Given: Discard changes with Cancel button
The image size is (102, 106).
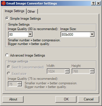Looking at the screenshot, I should point(89,99).
